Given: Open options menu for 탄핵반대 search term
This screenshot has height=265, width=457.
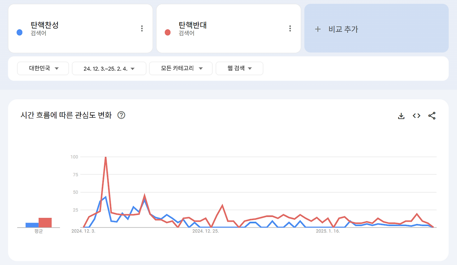Looking at the screenshot, I should pos(290,28).
